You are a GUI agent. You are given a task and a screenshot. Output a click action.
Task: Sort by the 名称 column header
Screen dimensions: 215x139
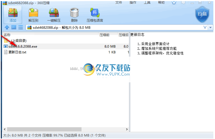50,35
